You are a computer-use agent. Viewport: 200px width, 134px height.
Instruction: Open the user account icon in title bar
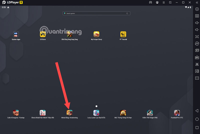point(157,2)
